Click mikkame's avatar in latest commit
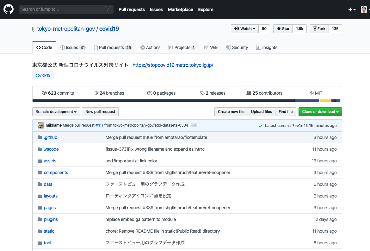The image size is (370, 251). click(x=41, y=125)
